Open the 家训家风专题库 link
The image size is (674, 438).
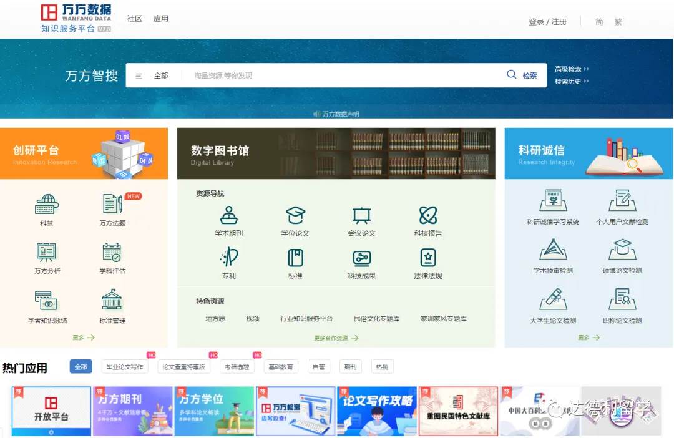point(444,318)
